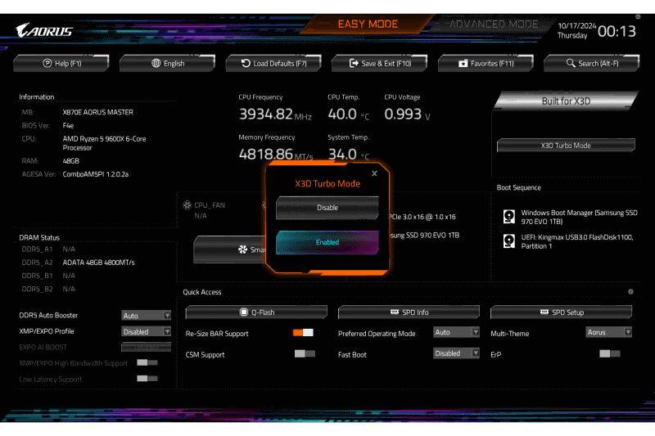Click the AORUS logo
This screenshot has width=655, height=436.
pos(44,30)
